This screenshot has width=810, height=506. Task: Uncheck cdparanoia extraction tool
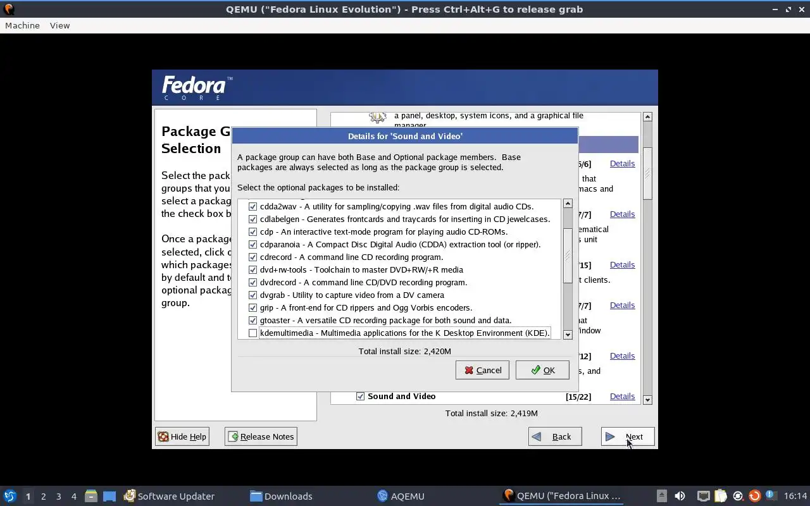(x=253, y=244)
